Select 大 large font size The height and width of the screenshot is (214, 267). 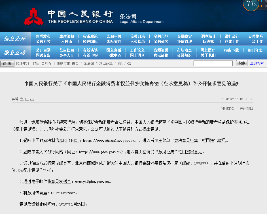pos(22,99)
